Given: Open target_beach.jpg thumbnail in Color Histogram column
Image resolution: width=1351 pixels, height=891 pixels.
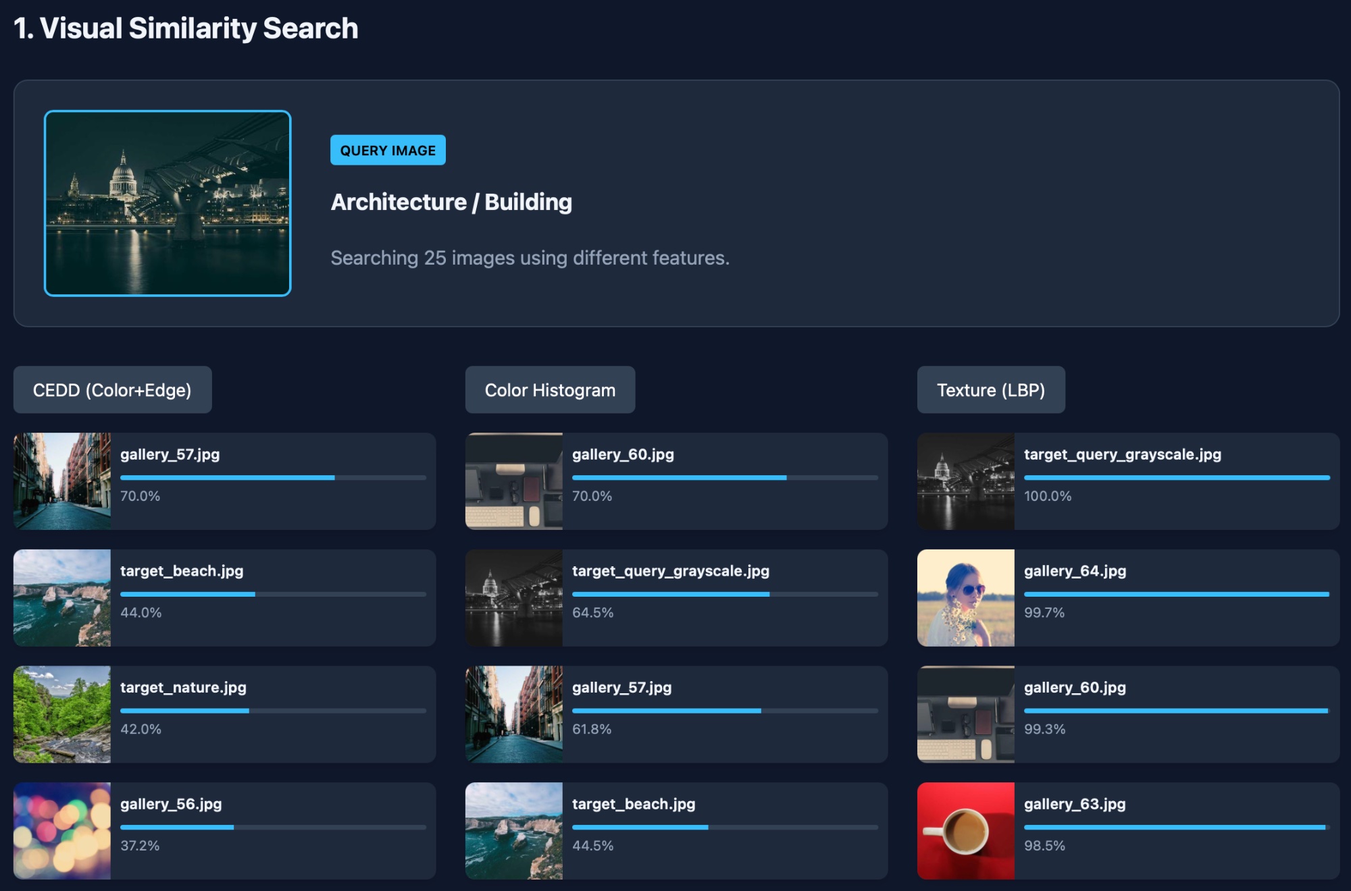Looking at the screenshot, I should pos(514,831).
